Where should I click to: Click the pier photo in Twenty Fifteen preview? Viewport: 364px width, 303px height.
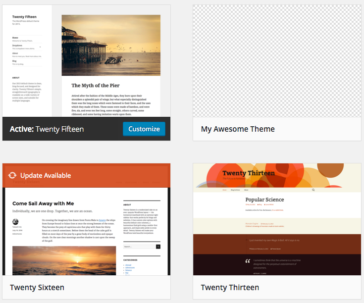tap(111, 45)
